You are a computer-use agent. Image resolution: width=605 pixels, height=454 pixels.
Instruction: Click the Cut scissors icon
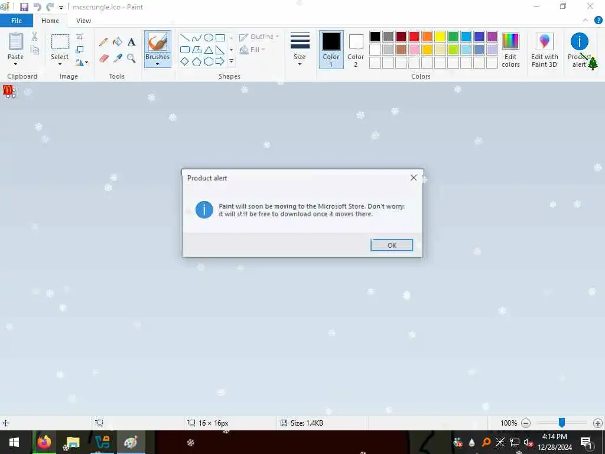34,37
